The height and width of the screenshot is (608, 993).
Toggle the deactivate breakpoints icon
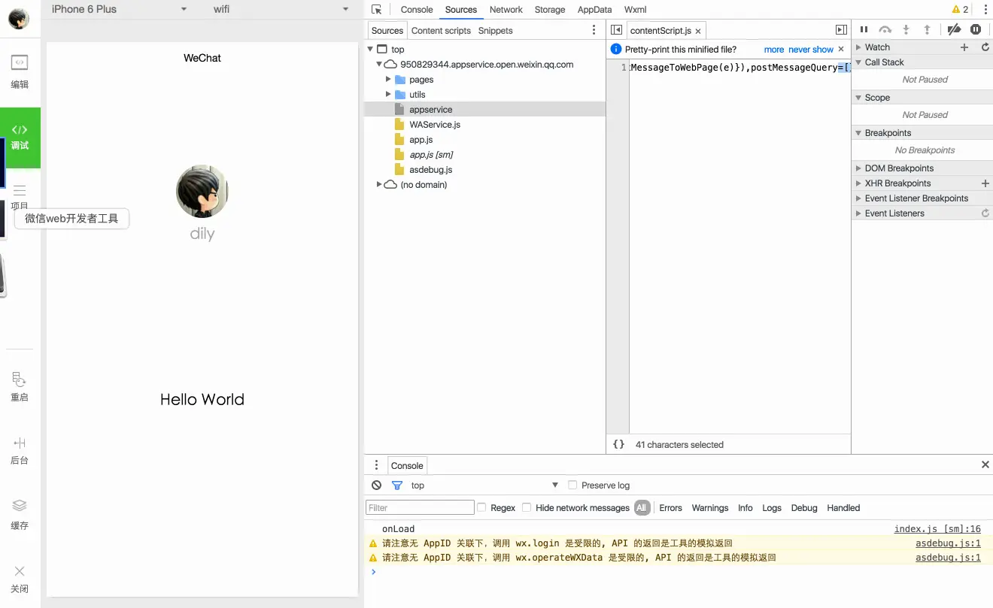coord(954,29)
